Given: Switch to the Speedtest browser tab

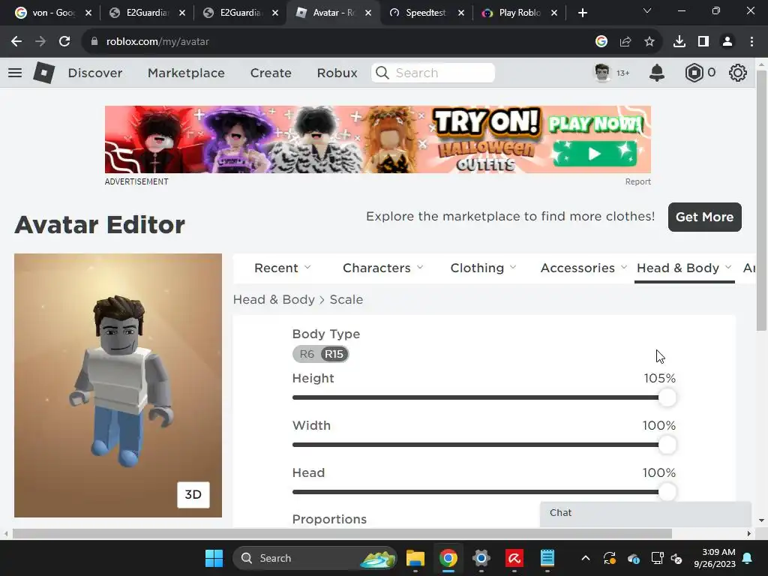Looking at the screenshot, I should tap(426, 13).
